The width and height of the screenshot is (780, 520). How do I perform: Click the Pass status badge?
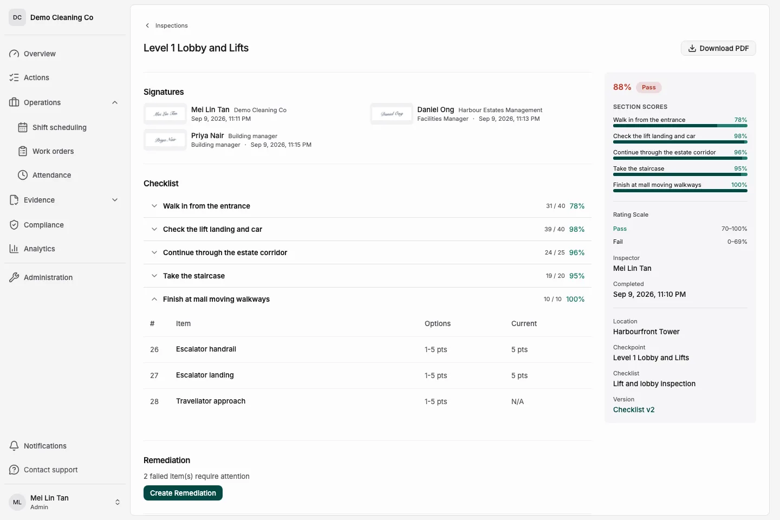[x=648, y=87]
